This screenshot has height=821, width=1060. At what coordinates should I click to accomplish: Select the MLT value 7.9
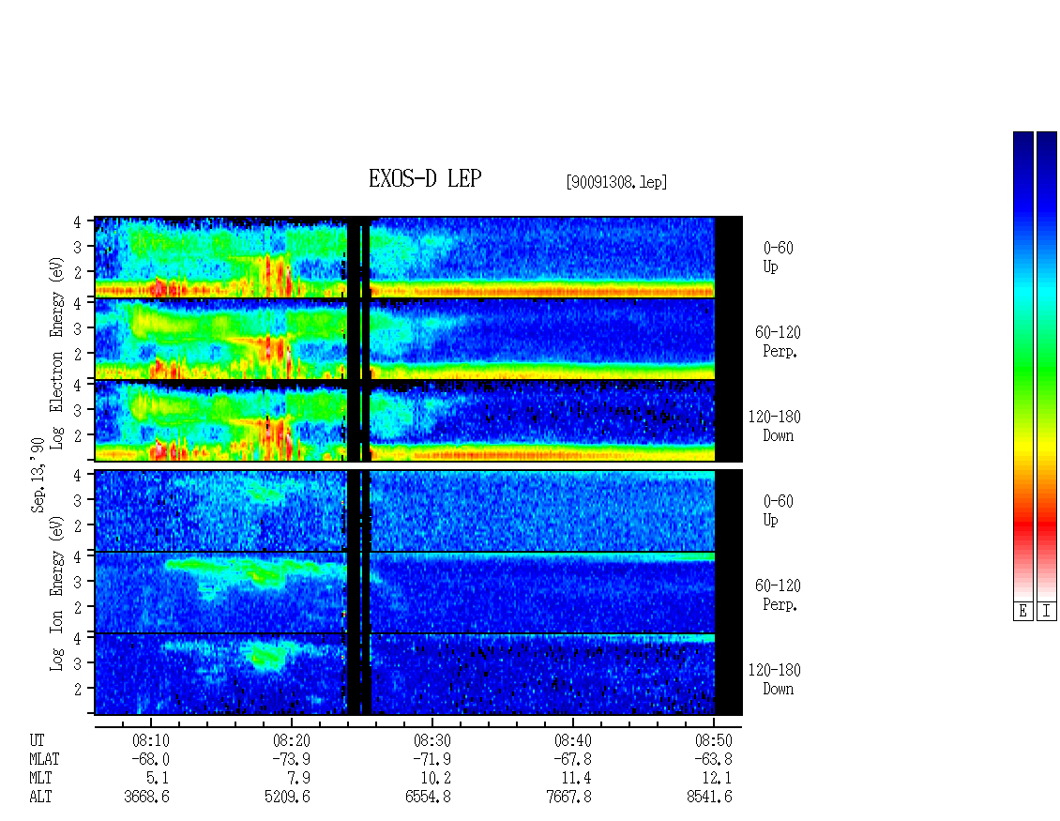299,779
